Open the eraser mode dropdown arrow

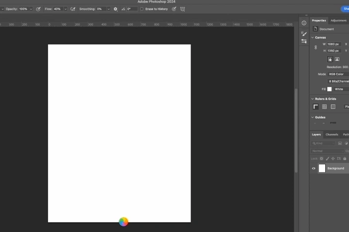coord(2,9)
